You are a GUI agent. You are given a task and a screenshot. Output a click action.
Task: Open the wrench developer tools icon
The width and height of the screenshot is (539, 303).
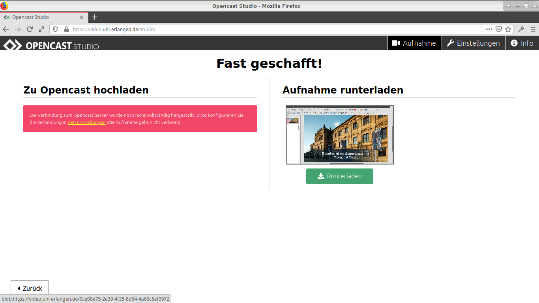[521, 29]
